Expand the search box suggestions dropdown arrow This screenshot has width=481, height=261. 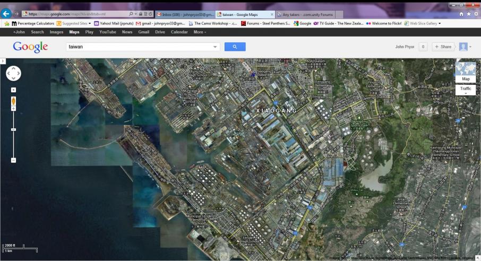pyautogui.click(x=215, y=47)
